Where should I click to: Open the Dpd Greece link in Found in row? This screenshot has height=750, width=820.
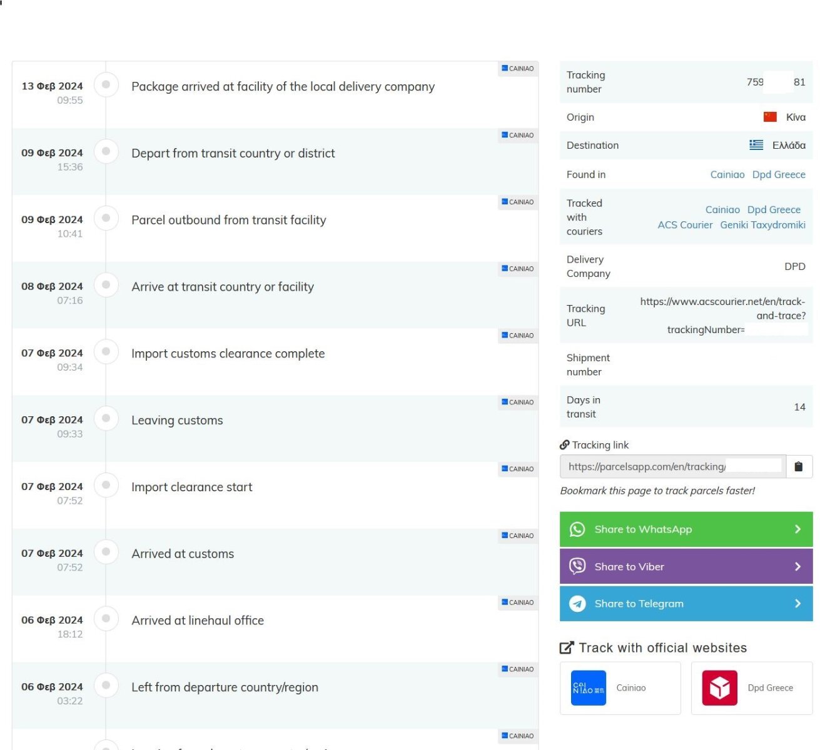point(779,174)
